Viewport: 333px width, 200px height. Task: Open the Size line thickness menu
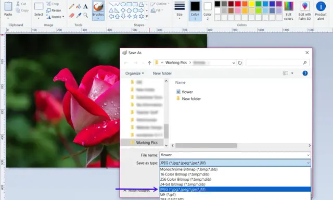(x=180, y=10)
